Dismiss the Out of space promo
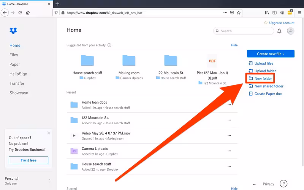 click(x=49, y=133)
